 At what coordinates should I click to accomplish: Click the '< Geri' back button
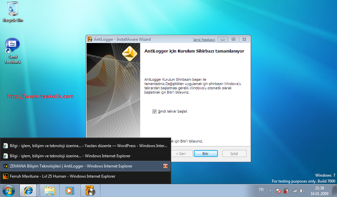(x=181, y=153)
